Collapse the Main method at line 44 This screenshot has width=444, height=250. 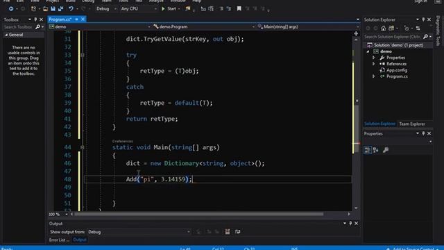(x=83, y=147)
